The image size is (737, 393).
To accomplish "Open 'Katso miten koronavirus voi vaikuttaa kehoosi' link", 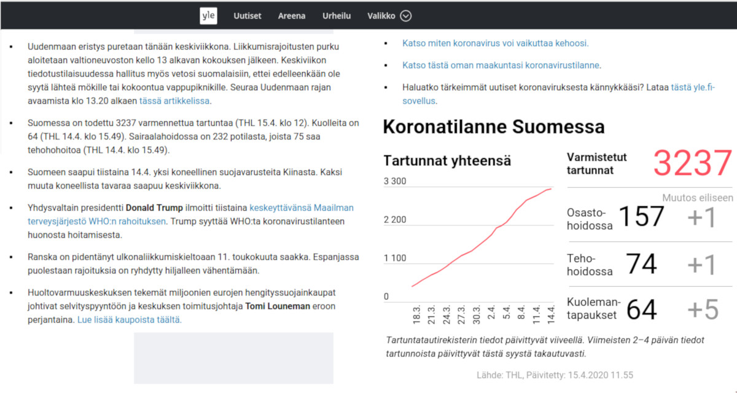I will pyautogui.click(x=495, y=43).
